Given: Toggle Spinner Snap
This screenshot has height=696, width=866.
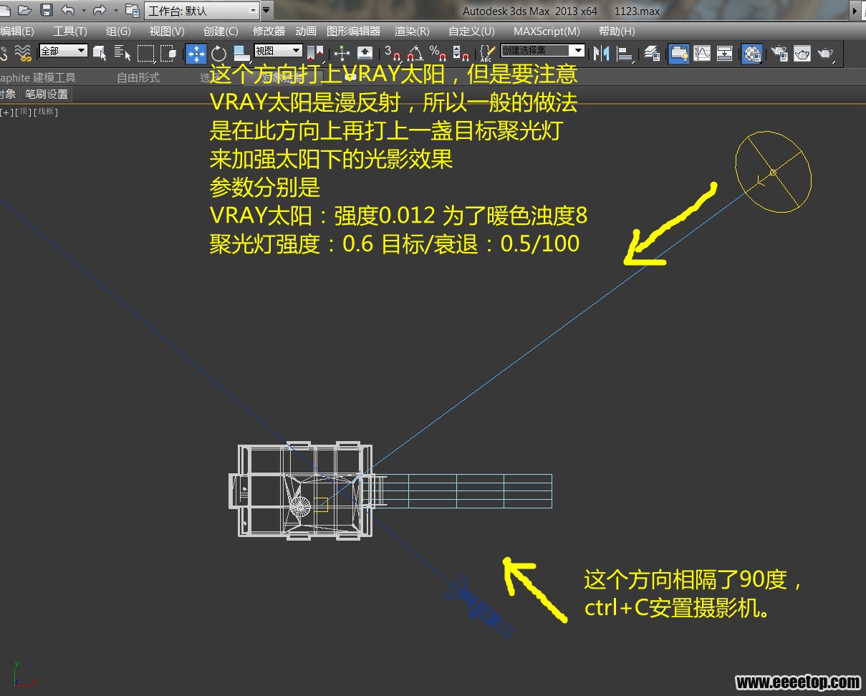Looking at the screenshot, I should point(461,53).
